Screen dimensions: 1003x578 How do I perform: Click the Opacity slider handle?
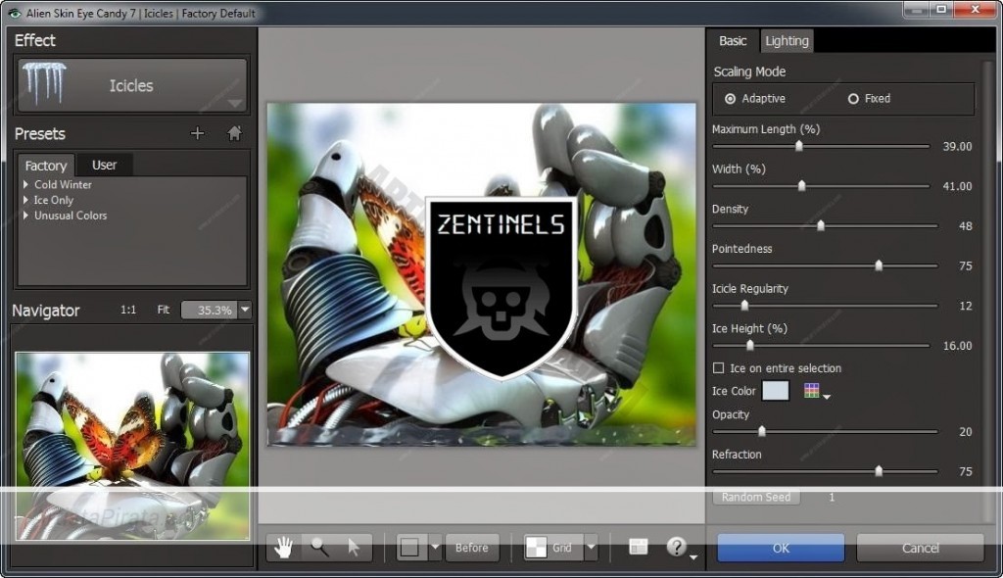pyautogui.click(x=761, y=431)
